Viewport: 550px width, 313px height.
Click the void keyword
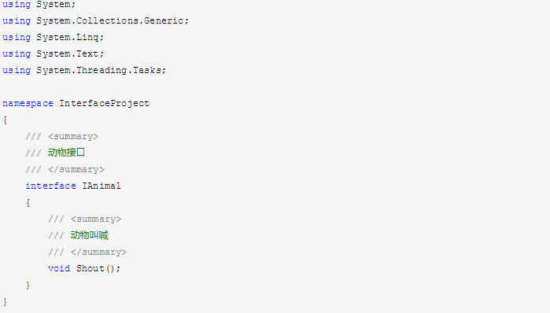point(59,268)
